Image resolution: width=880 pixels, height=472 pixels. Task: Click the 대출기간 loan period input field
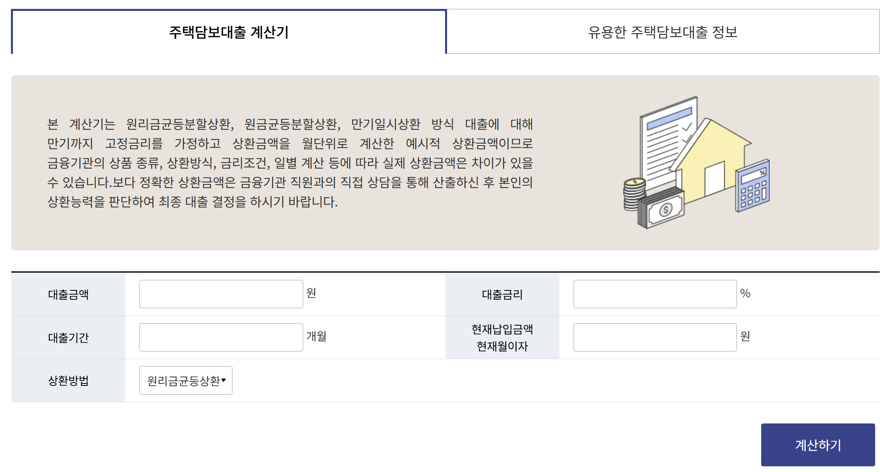220,337
